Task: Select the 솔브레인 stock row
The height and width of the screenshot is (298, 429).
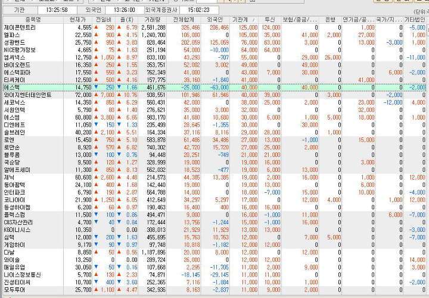Action: (214, 133)
